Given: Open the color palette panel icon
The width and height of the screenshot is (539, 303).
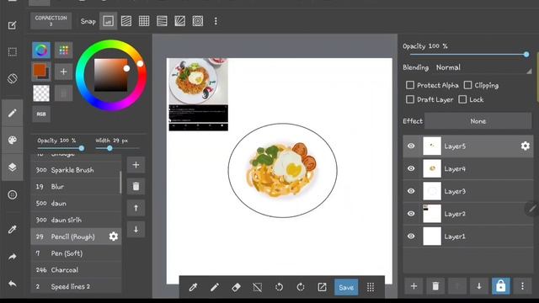Looking at the screenshot, I should tap(13, 141).
